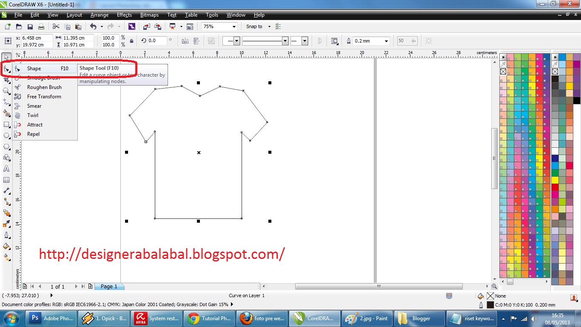581x327 pixels.
Task: Select the Pick tool in the toolbox
Action: (6, 57)
